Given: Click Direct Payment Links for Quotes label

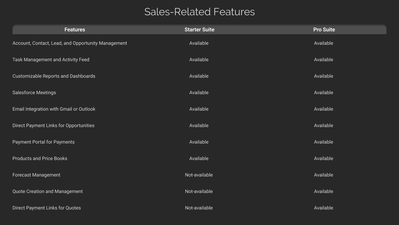Looking at the screenshot, I should pyautogui.click(x=46, y=208).
